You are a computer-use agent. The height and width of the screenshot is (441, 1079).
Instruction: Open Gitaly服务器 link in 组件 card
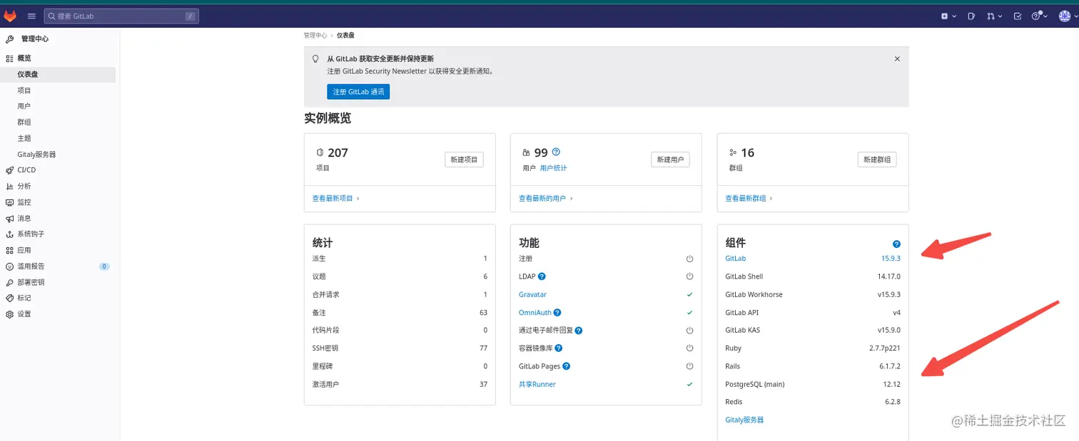744,420
